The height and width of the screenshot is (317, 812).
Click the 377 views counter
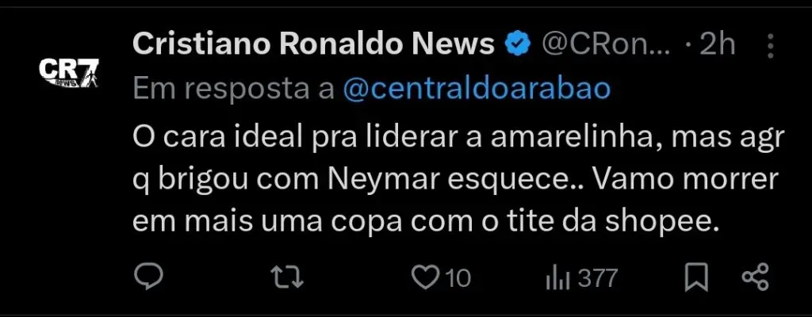(x=597, y=278)
